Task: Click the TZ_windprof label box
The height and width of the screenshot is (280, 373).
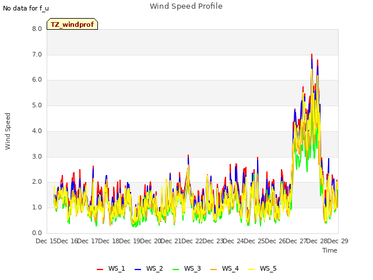Action: (x=72, y=24)
